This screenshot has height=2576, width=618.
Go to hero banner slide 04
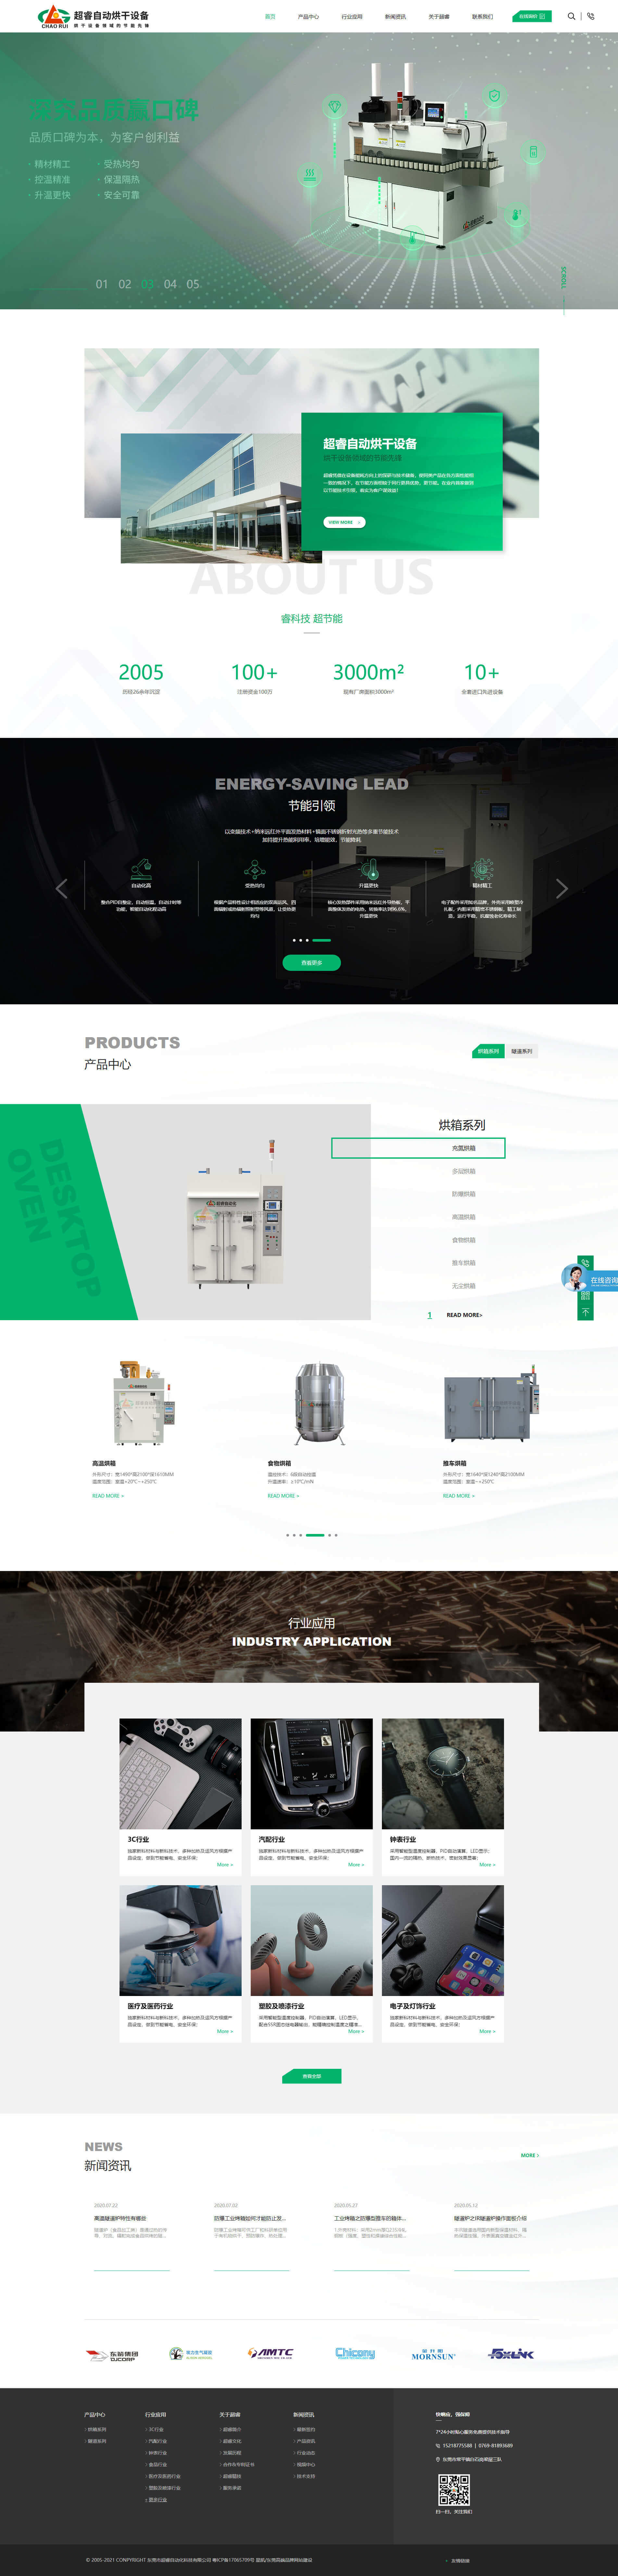click(x=170, y=284)
